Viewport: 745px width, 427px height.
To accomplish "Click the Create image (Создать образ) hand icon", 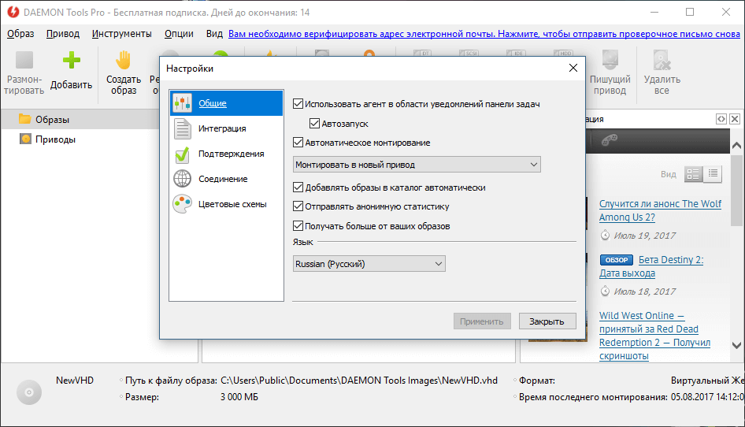I will (x=123, y=61).
